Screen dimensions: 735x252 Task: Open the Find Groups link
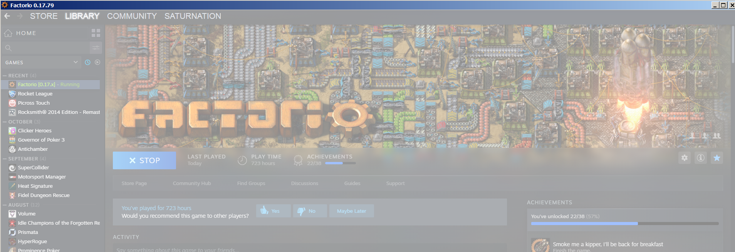tap(251, 183)
